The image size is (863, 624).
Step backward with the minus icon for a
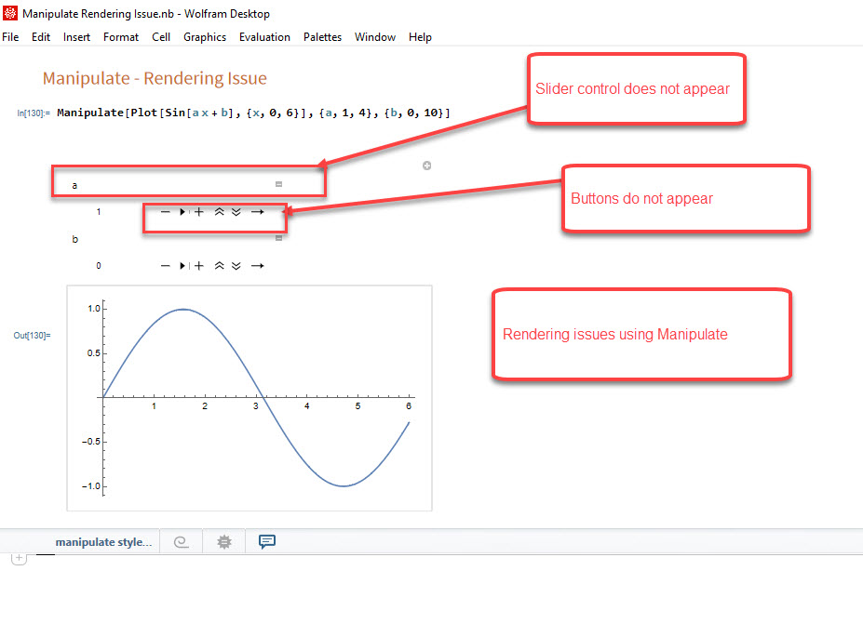(165, 212)
